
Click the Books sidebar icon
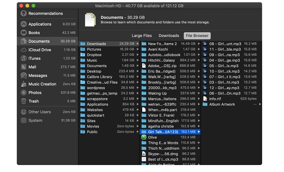(x=24, y=33)
